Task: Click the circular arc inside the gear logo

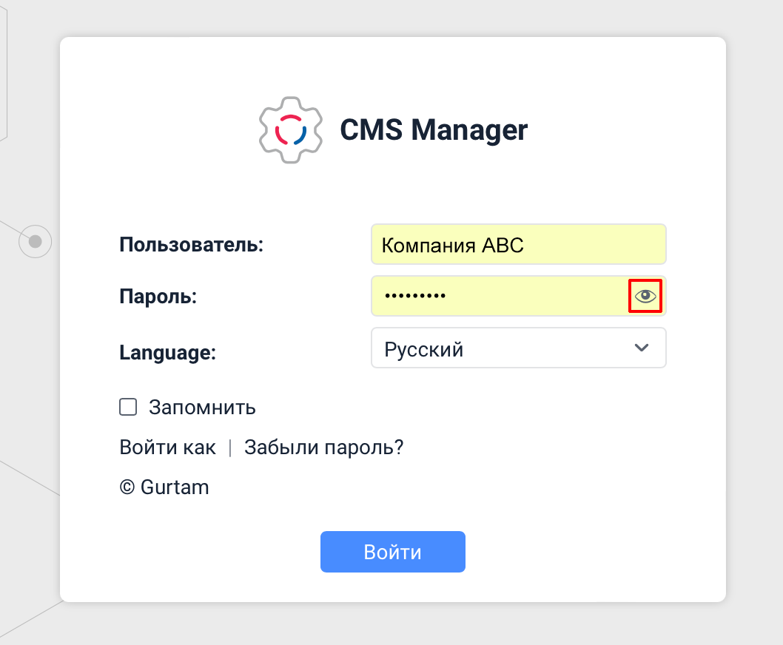Action: [290, 129]
